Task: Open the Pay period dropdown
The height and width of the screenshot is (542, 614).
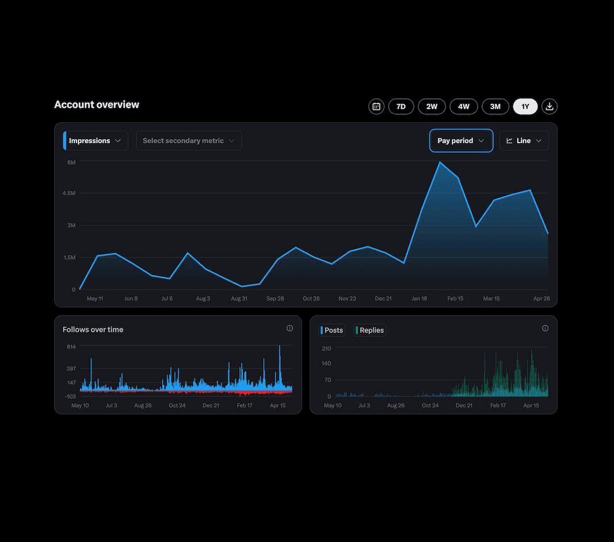Action: [461, 140]
